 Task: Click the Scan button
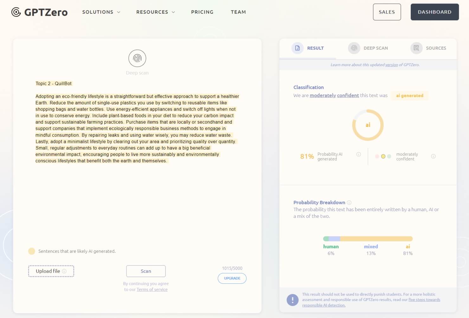146,271
